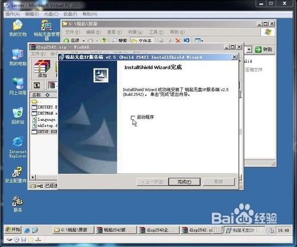
Task: Select parent folder '..' in WinRAR
Action: click(x=37, y=101)
